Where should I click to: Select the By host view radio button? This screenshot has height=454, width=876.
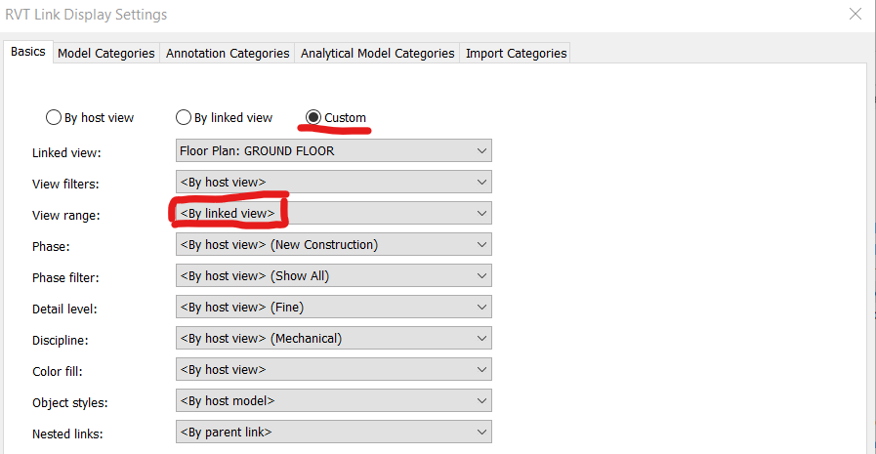click(54, 117)
